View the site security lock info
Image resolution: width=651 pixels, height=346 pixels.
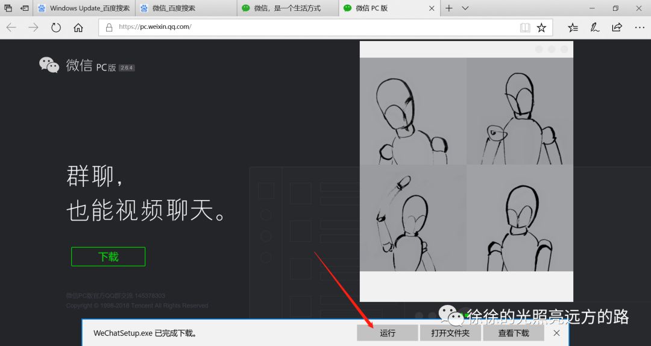pyautogui.click(x=109, y=27)
